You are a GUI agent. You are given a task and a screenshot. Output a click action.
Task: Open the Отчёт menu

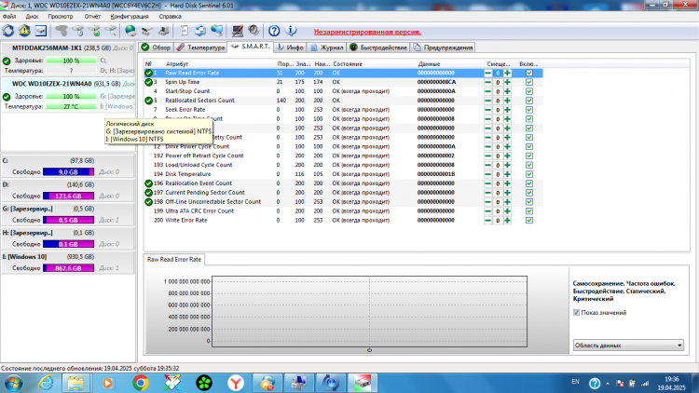pyautogui.click(x=92, y=17)
